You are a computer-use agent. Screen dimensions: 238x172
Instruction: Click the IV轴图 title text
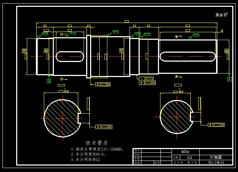216,157
